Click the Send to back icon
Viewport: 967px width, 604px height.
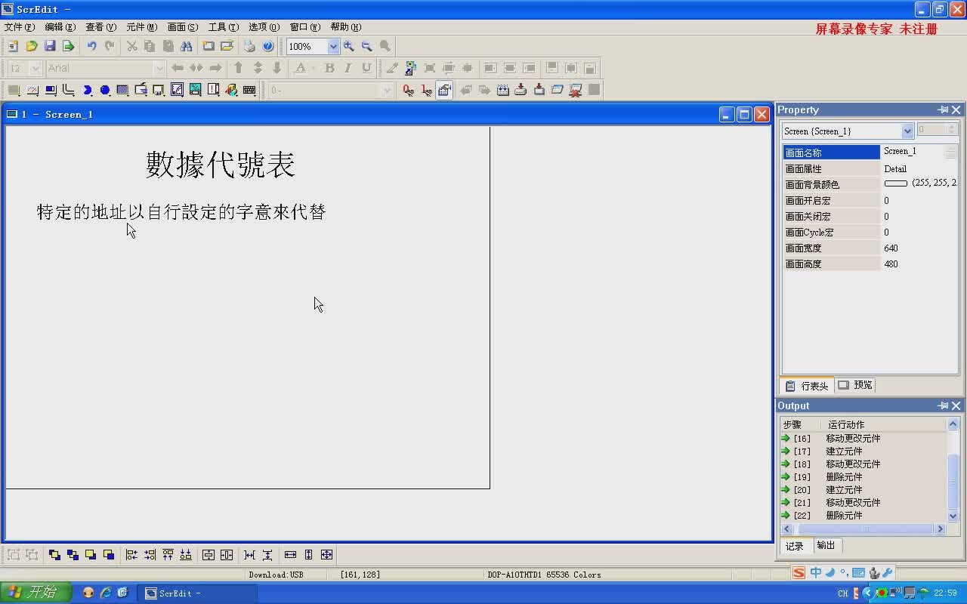click(73, 555)
